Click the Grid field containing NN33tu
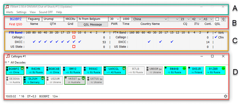The width and height of the screenshot is (239, 105). pos(70,19)
